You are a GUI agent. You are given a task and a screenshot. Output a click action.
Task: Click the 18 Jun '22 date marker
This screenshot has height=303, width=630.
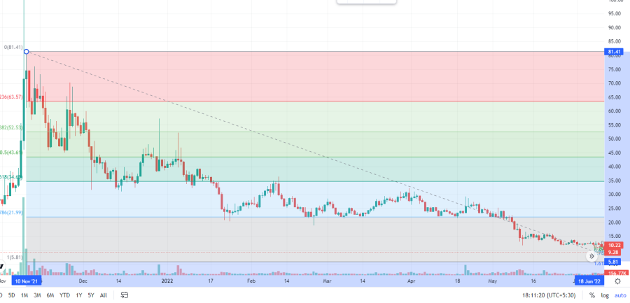point(589,281)
